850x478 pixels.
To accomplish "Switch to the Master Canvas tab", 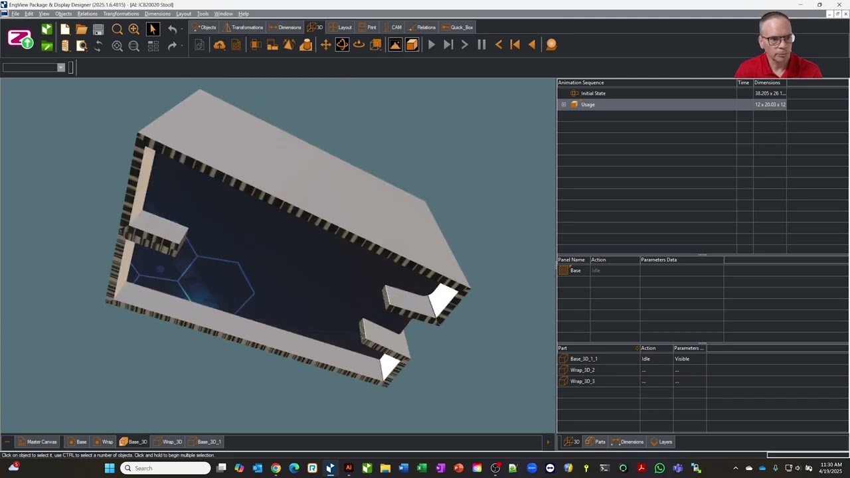I will tap(37, 442).
